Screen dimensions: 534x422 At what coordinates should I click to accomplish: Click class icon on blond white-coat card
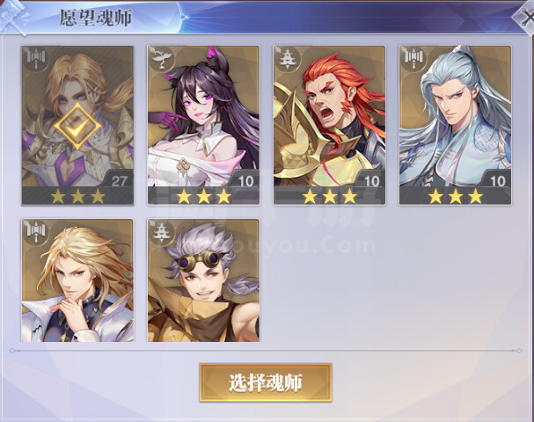pyautogui.click(x=36, y=232)
